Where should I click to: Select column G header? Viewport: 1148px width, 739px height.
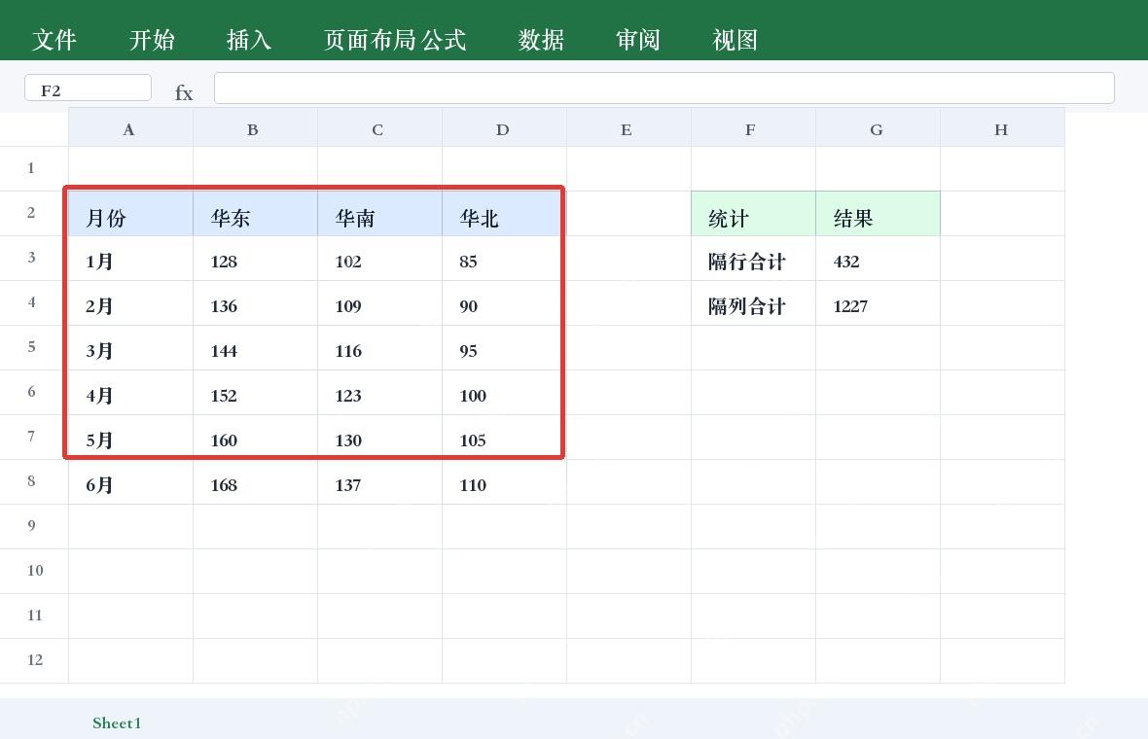tap(878, 128)
